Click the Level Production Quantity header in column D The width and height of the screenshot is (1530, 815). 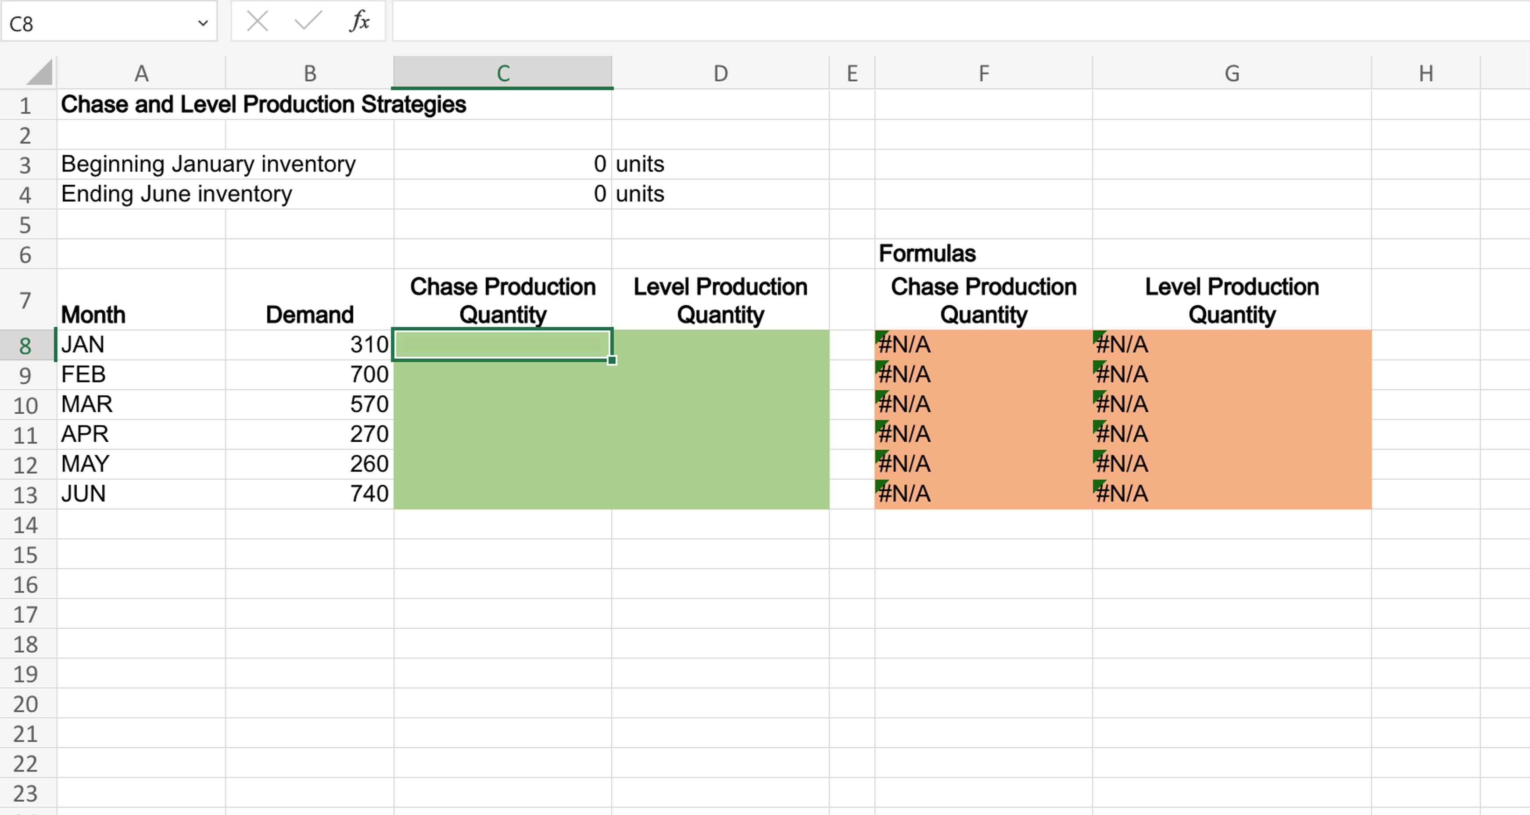coord(720,300)
